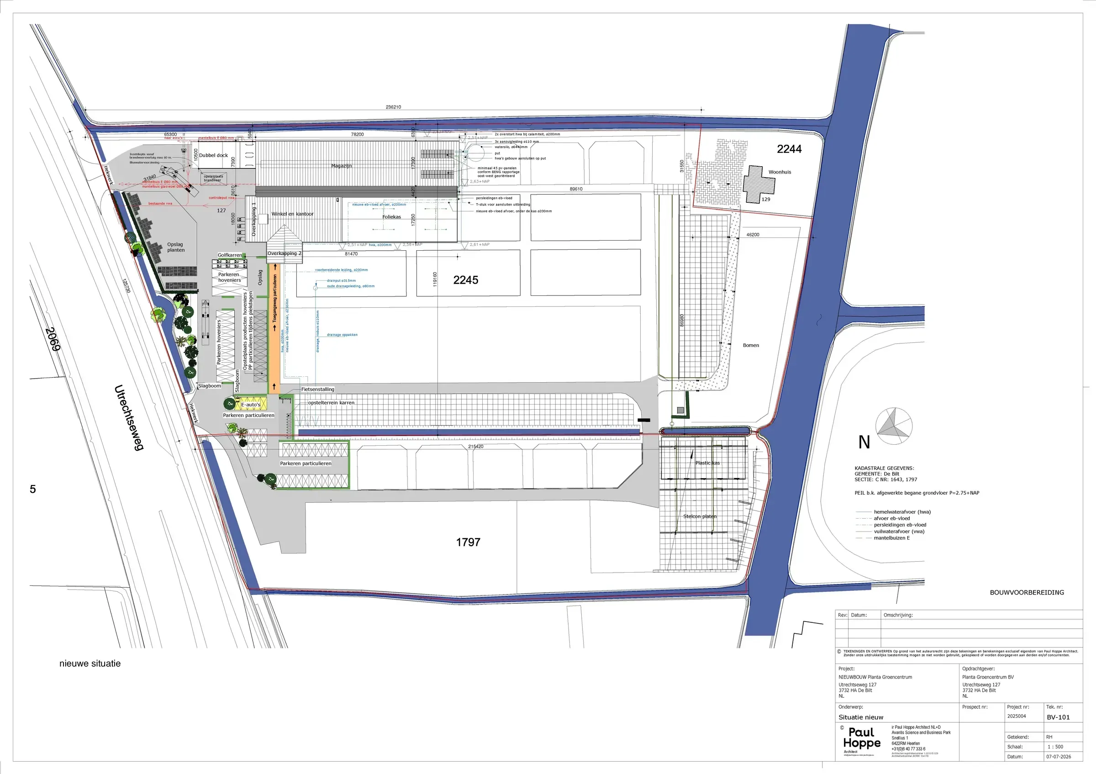Viewport: 1096px width, 774px height.
Task: Select the date '07-07-2026'
Action: [x=1058, y=757]
